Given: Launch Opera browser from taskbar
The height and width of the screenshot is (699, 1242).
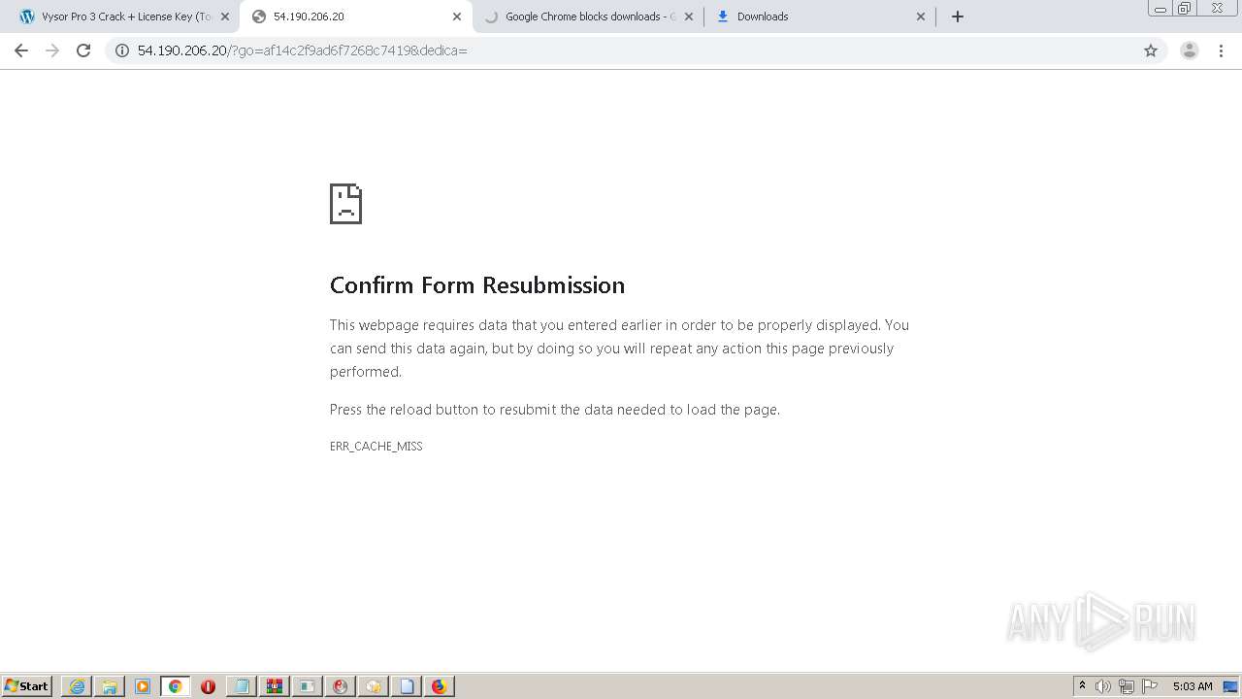Looking at the screenshot, I should [x=208, y=686].
